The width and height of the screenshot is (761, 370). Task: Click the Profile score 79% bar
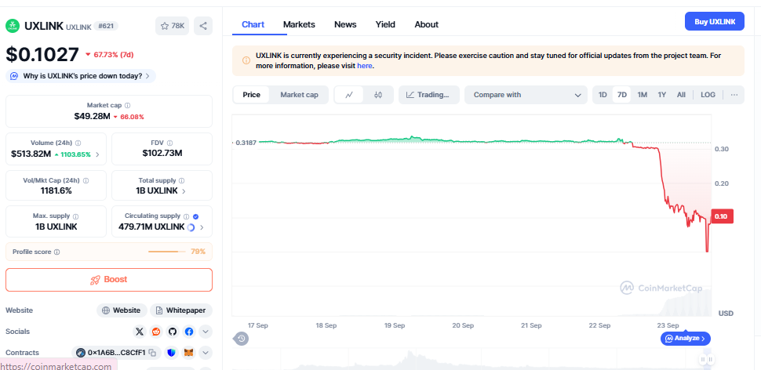click(x=166, y=252)
